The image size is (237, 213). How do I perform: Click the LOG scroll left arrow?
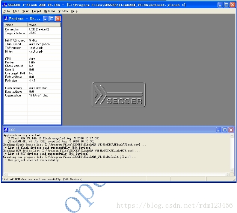point(5,174)
